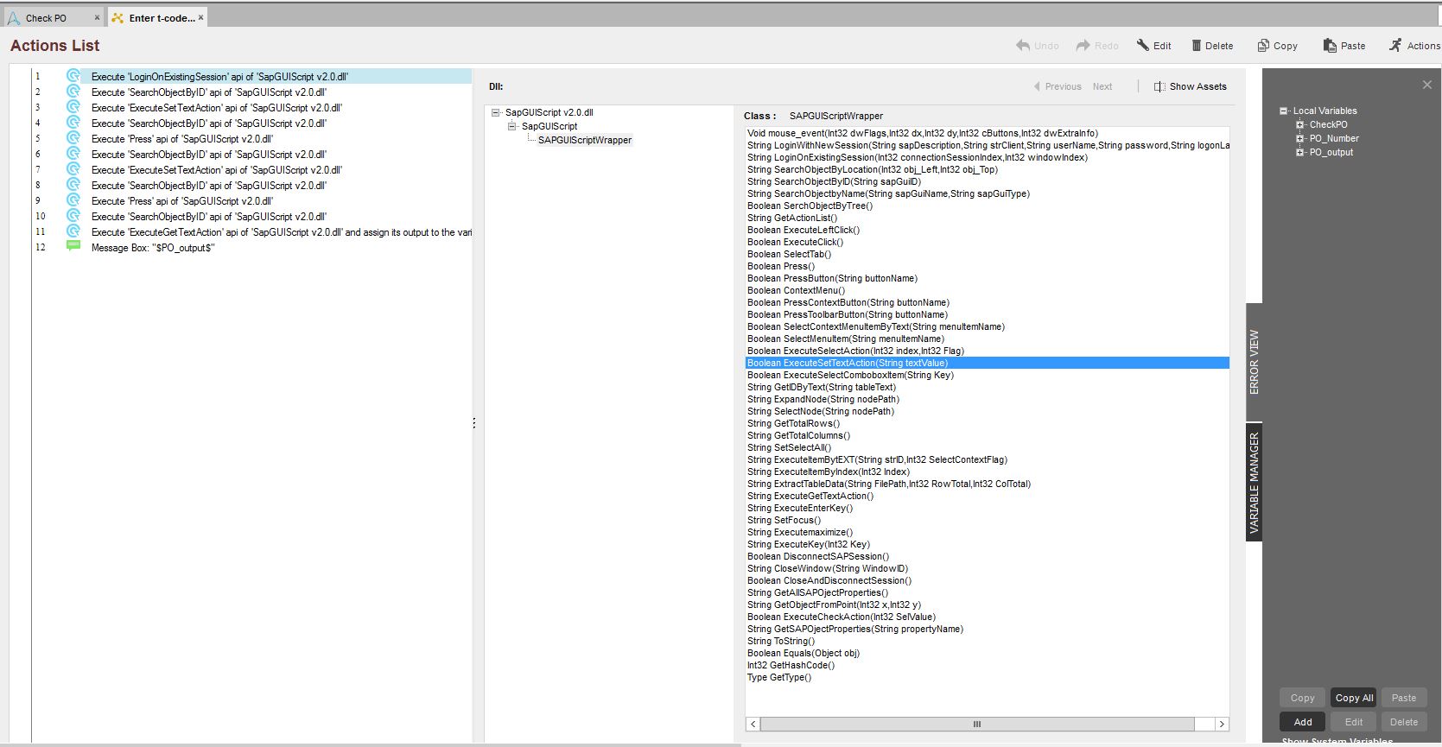Click the Show Assets icon

[1159, 86]
